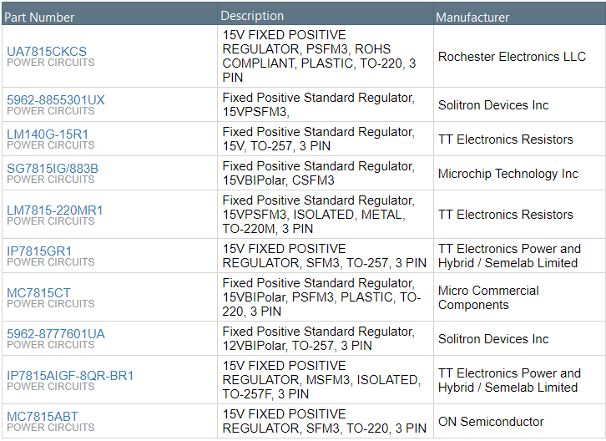The image size is (606, 441).
Task: Sort by the Part Number column header
Action: click(x=40, y=17)
